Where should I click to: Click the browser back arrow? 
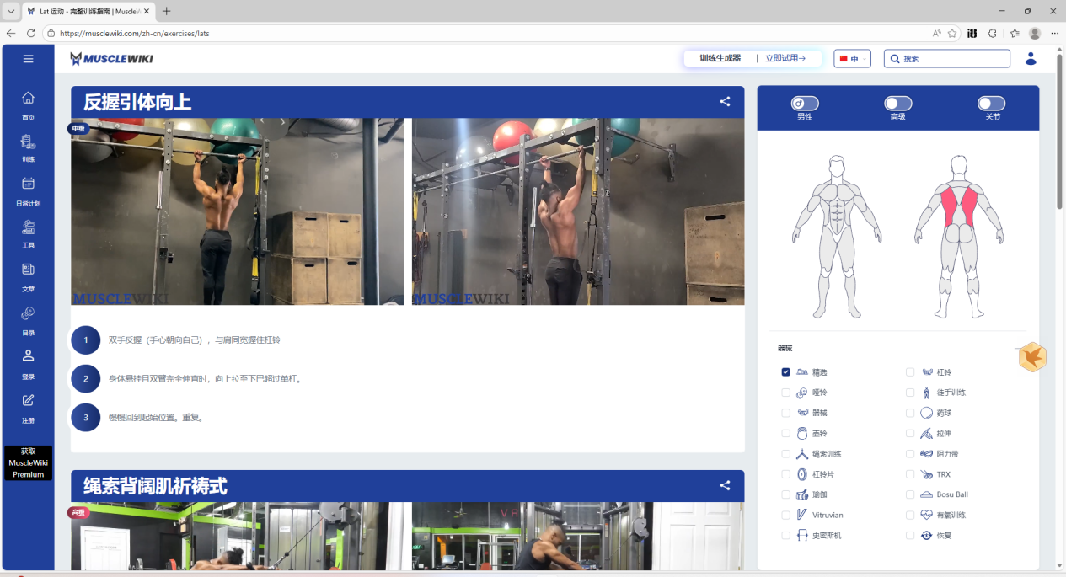point(11,33)
